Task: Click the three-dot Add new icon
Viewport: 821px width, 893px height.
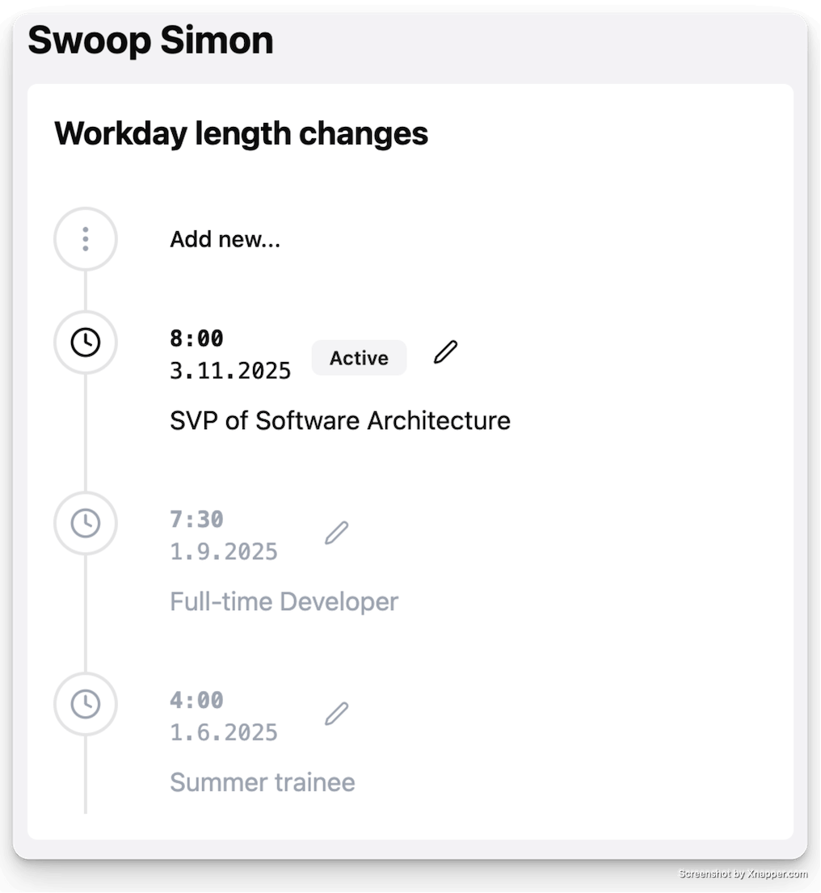Action: tap(85, 238)
